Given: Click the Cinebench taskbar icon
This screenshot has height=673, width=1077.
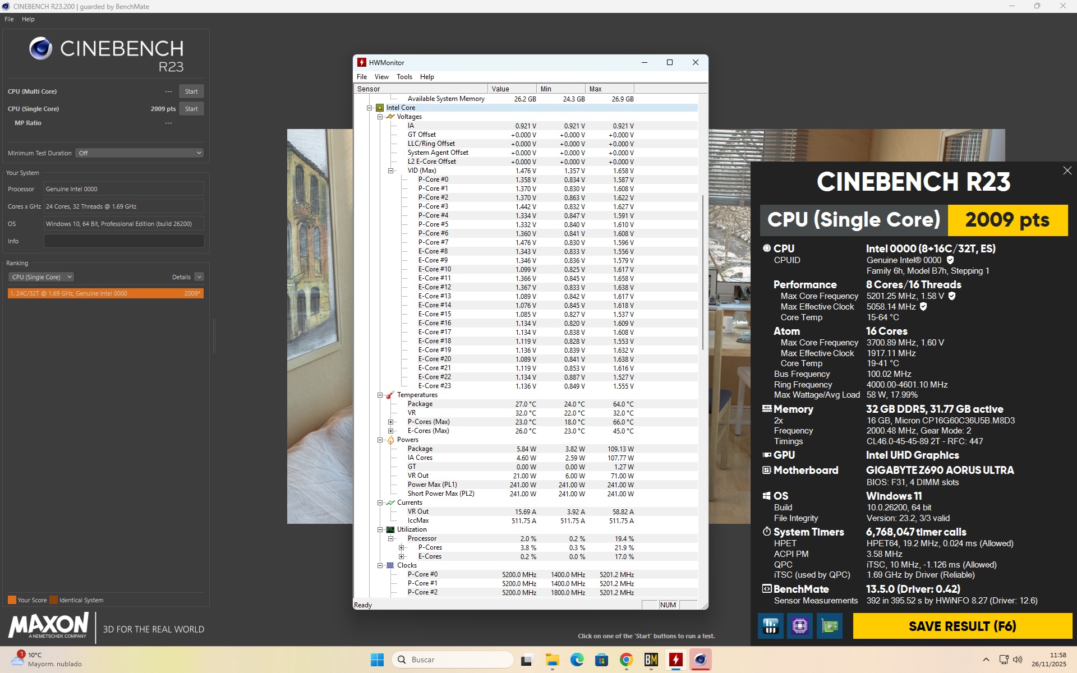Looking at the screenshot, I should [x=700, y=660].
